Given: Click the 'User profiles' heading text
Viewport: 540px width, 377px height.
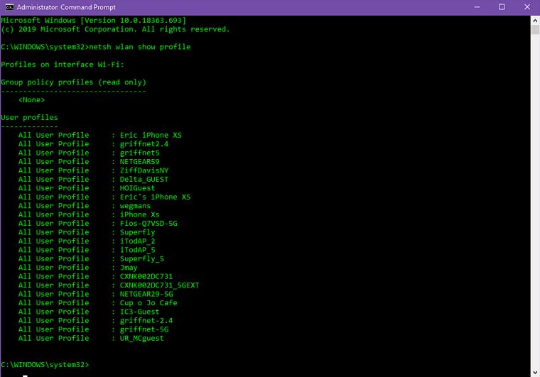Looking at the screenshot, I should [29, 117].
